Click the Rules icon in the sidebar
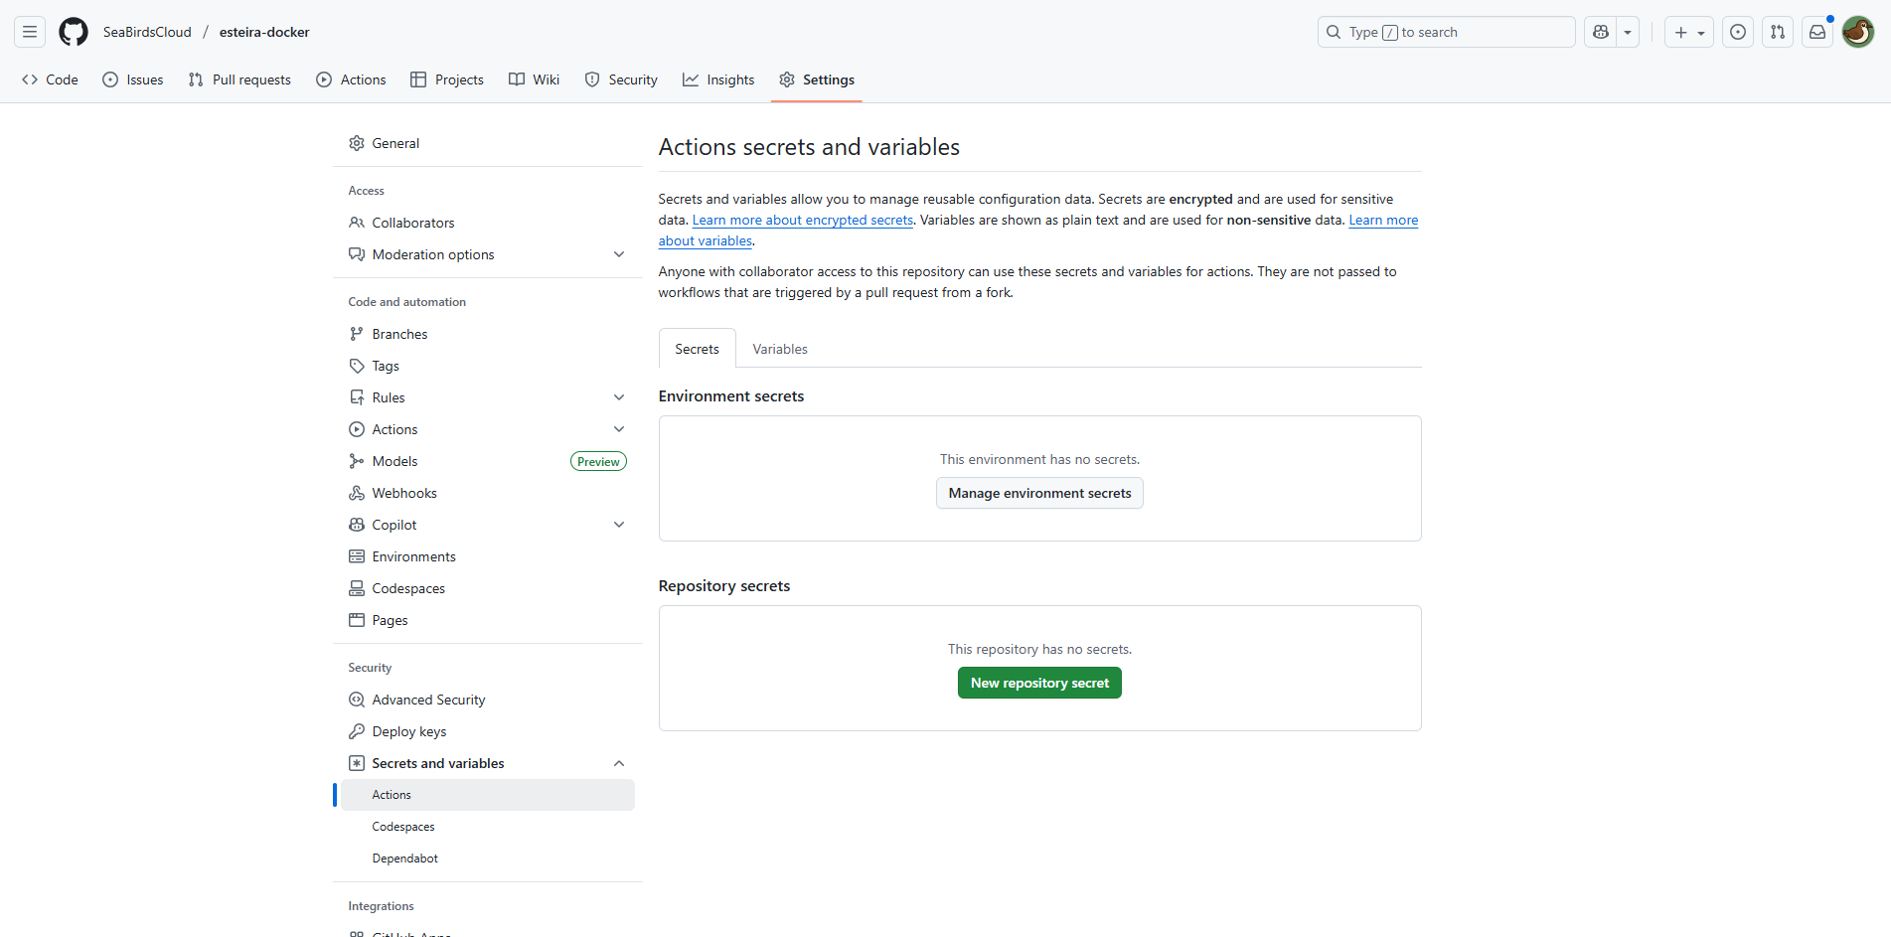Image resolution: width=1891 pixels, height=937 pixels. point(357,397)
